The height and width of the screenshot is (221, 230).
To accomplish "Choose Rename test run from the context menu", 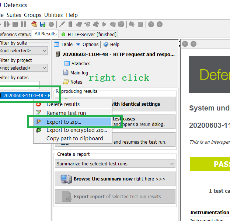I will click(x=73, y=113).
